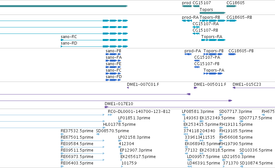Click the SD10336.5prime EST
This screenshot has width=275, height=168.
(x=241, y=153)
